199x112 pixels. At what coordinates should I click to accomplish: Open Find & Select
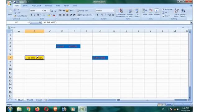coord(183,13)
